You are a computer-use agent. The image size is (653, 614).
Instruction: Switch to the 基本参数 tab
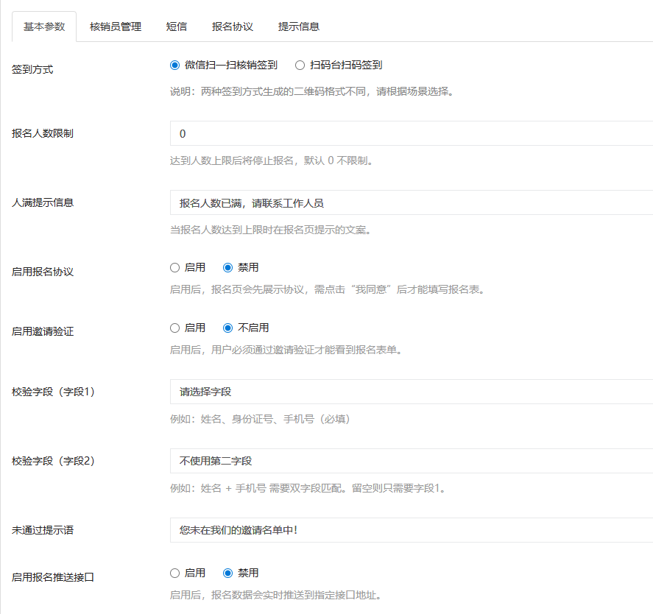pyautogui.click(x=44, y=27)
